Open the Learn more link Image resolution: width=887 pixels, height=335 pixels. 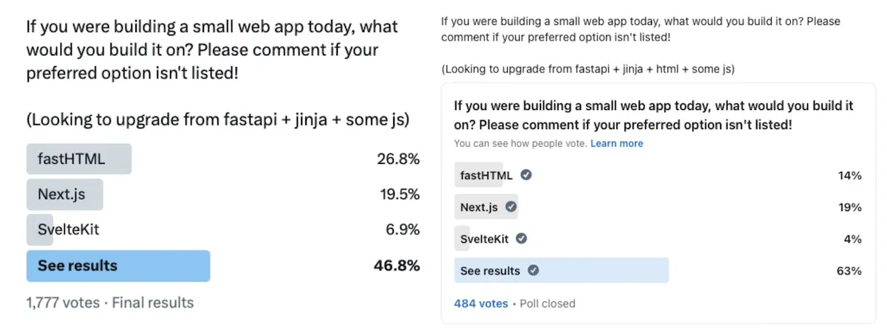pos(616,143)
